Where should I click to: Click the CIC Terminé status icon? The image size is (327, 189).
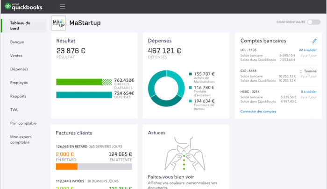tap(301, 71)
